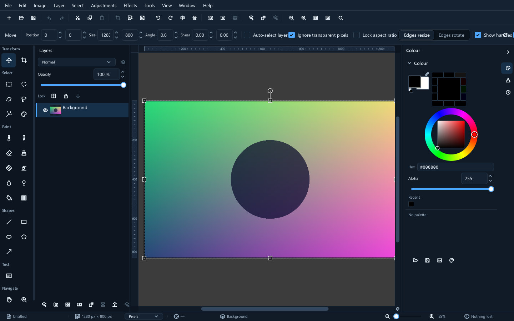Select the Arrow shape tool

tap(9, 252)
